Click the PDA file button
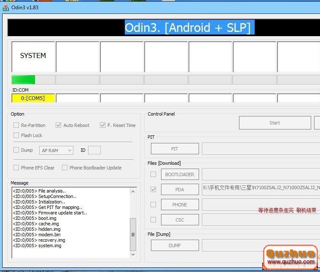 coord(180,190)
